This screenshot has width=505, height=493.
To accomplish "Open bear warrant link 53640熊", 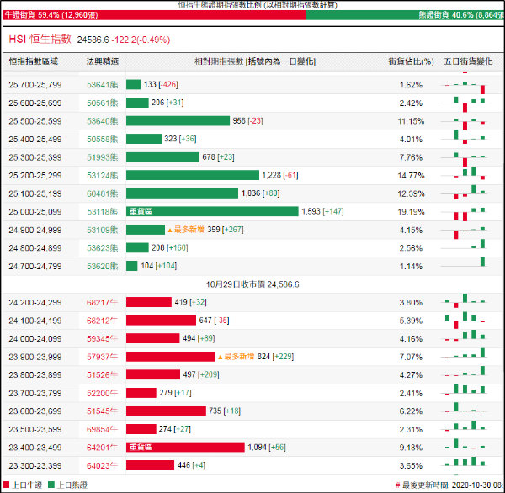I will [x=103, y=121].
